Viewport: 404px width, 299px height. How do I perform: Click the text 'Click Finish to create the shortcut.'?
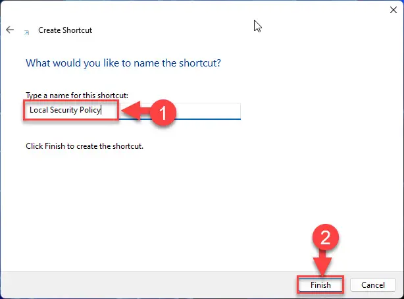(x=84, y=146)
